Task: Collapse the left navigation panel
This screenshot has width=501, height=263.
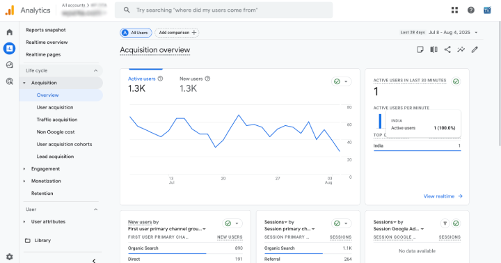Action: (94, 260)
